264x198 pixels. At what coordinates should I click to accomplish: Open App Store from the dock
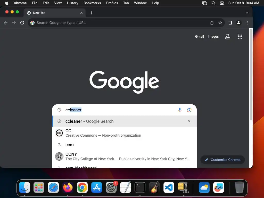(97, 187)
